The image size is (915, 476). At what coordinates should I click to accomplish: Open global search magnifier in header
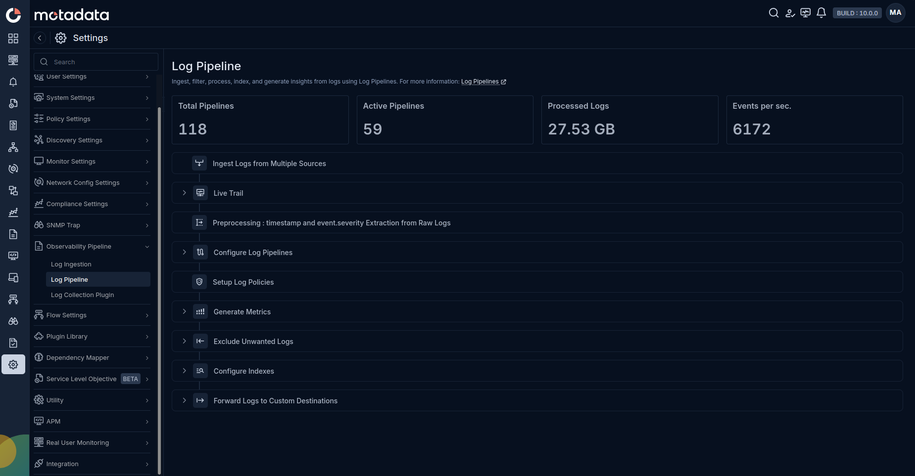[774, 13]
